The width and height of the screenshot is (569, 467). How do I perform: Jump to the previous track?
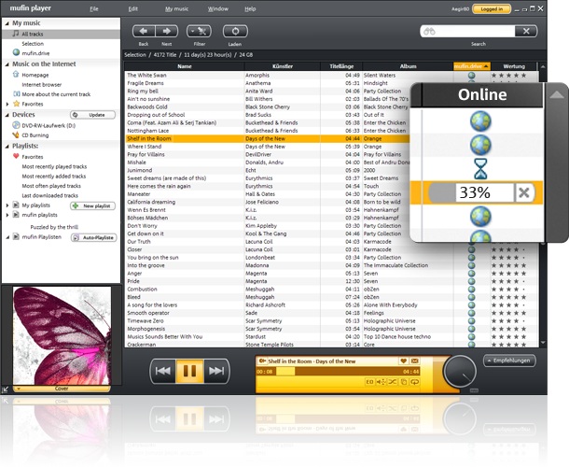click(162, 371)
